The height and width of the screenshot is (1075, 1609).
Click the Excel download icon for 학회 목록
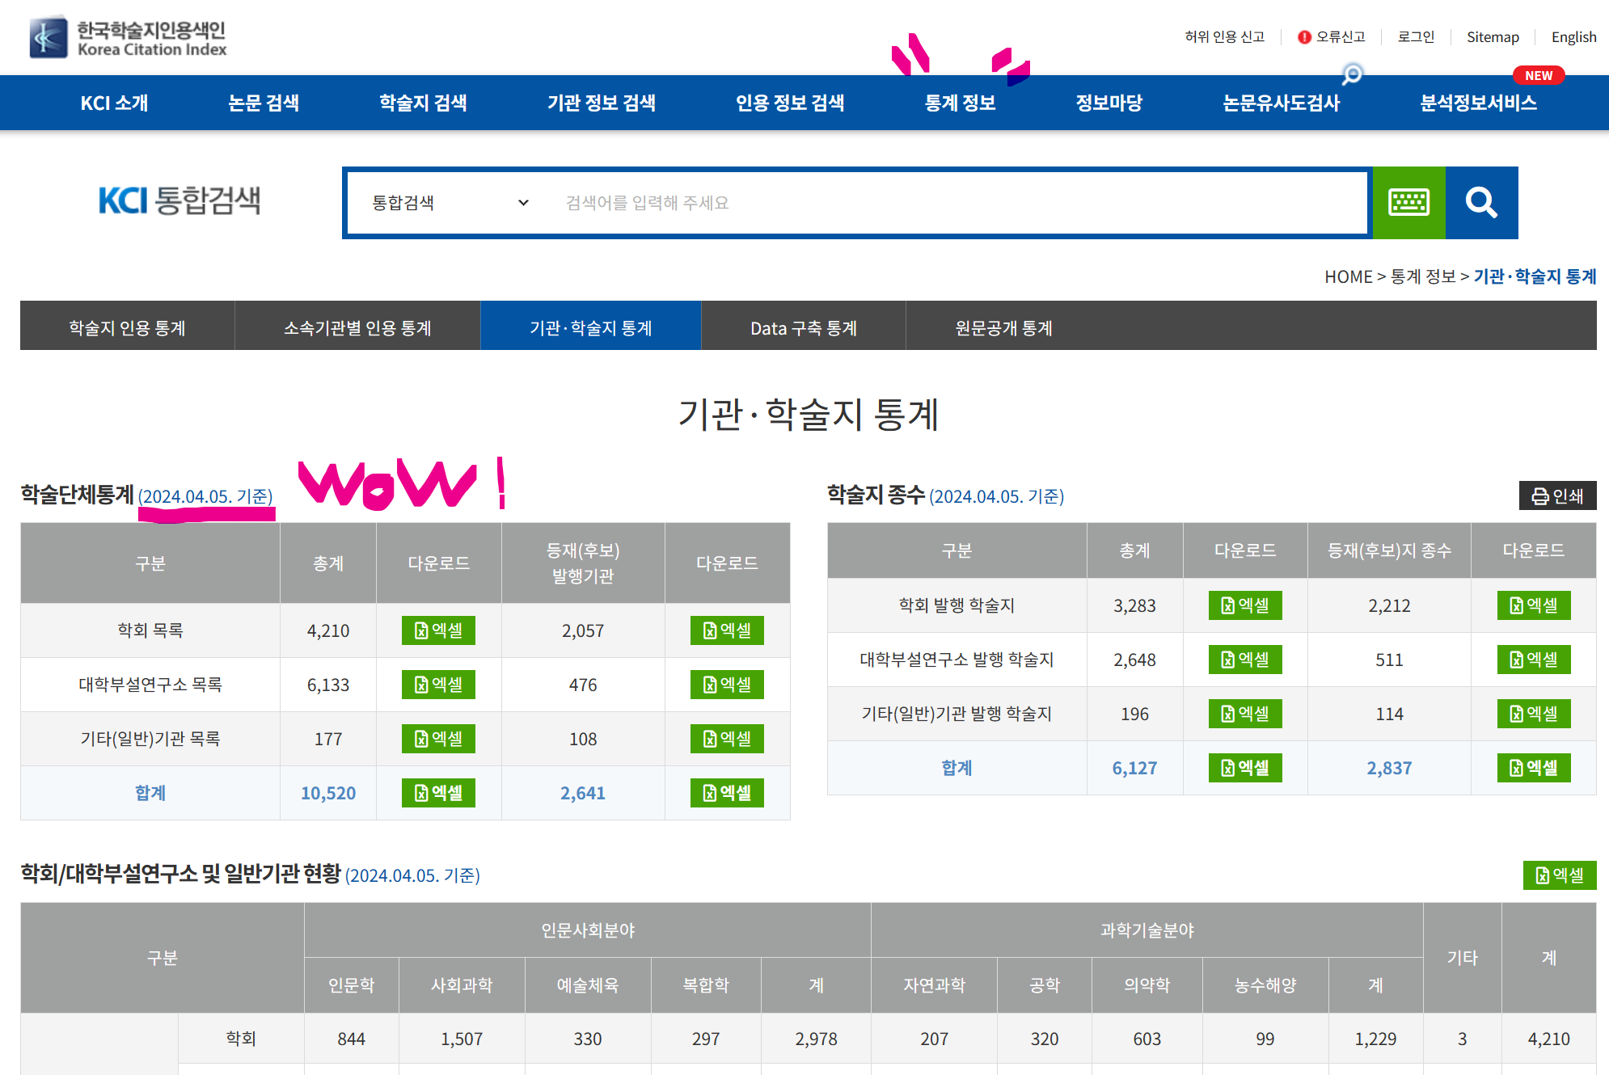pyautogui.click(x=438, y=630)
